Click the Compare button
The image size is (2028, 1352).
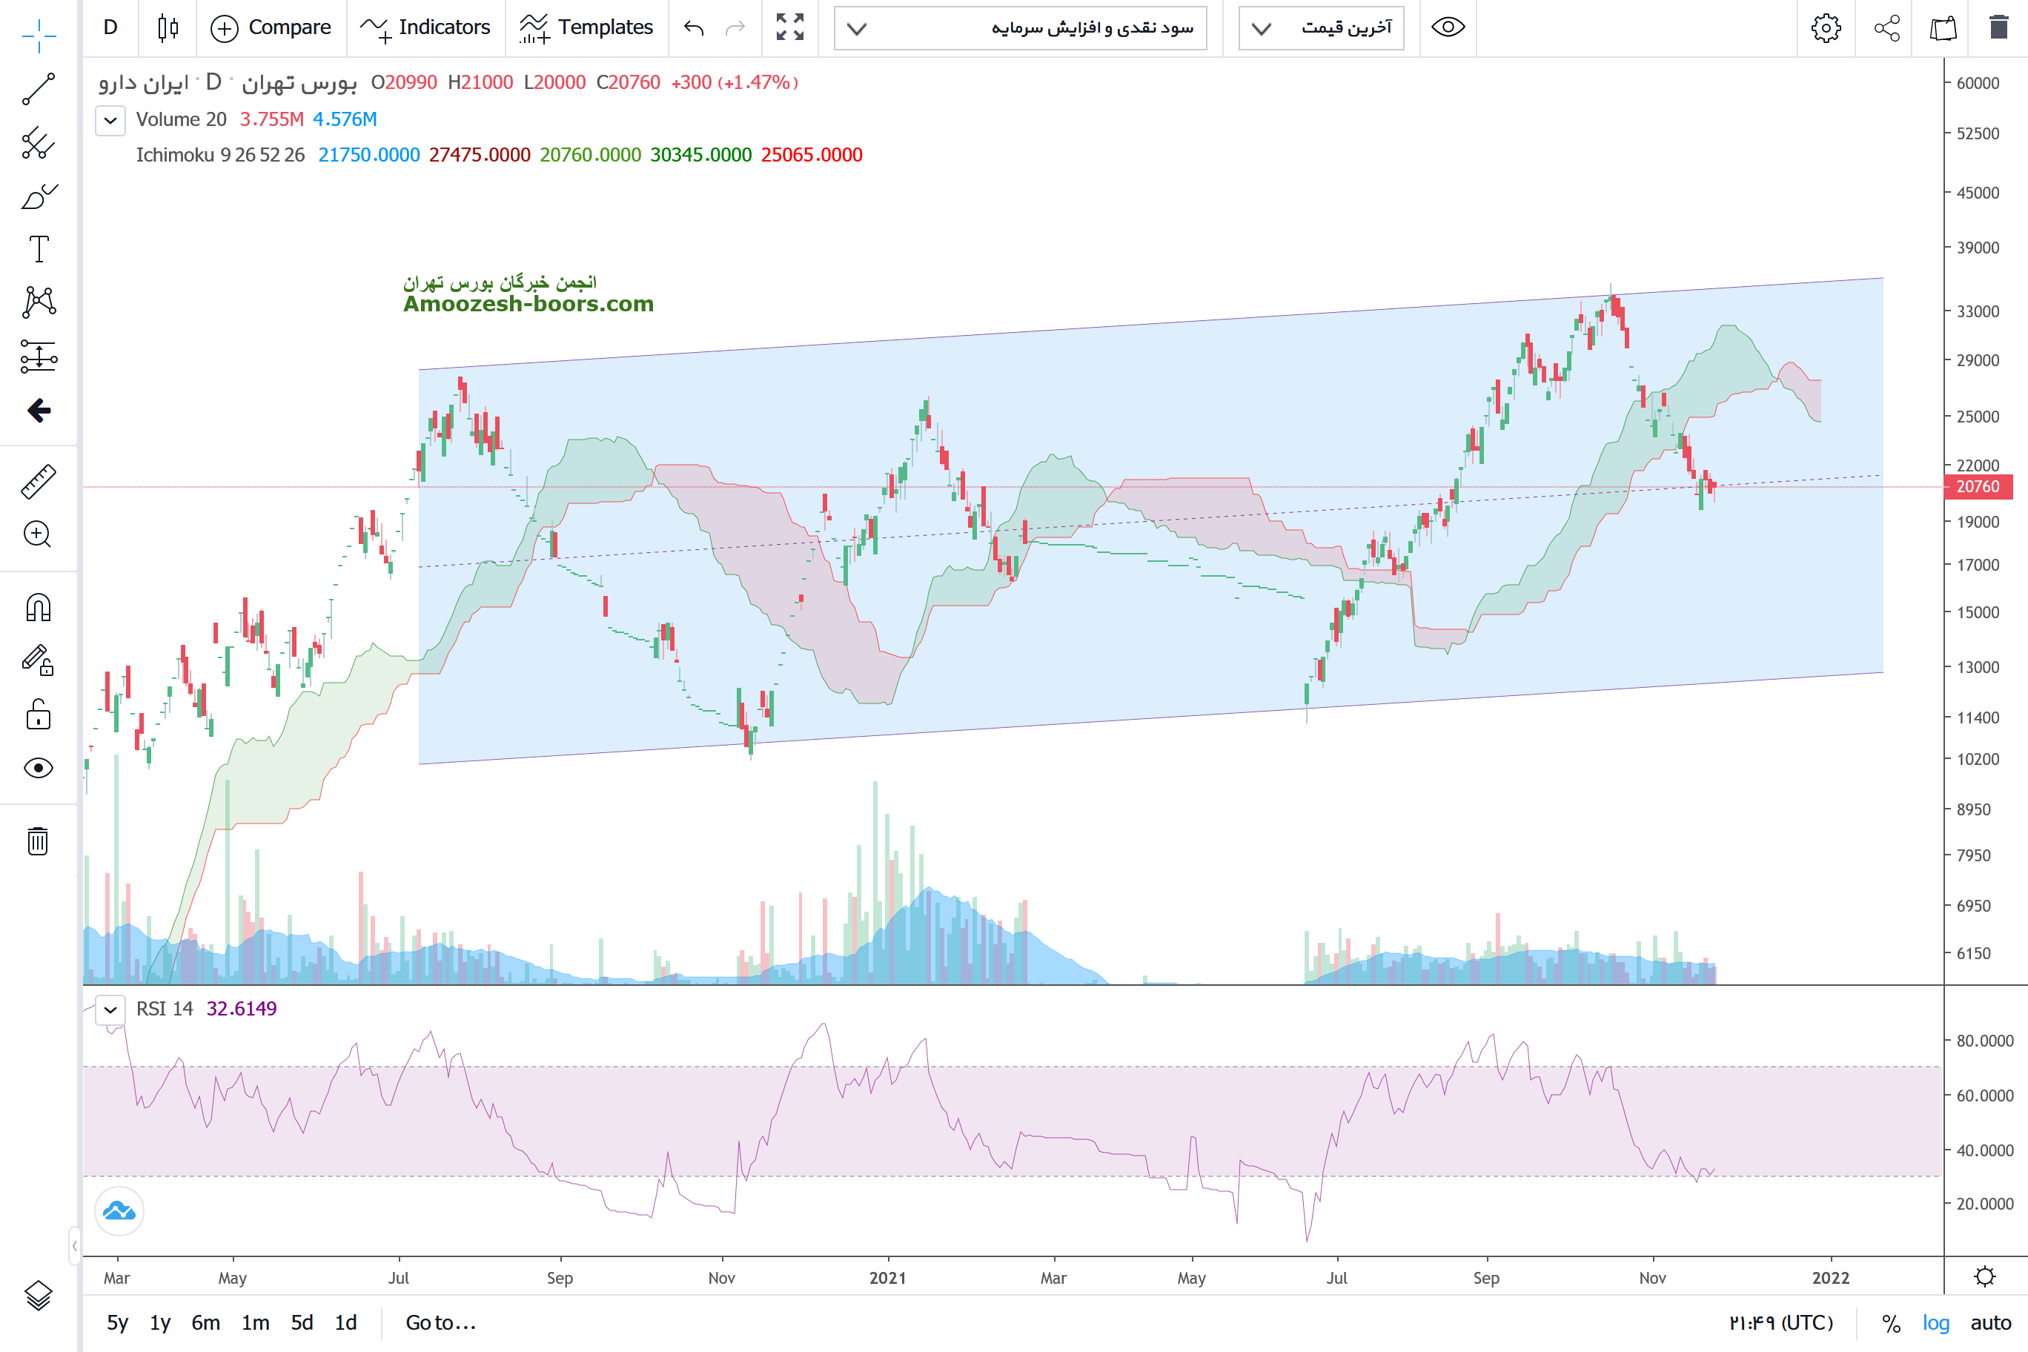click(x=271, y=27)
